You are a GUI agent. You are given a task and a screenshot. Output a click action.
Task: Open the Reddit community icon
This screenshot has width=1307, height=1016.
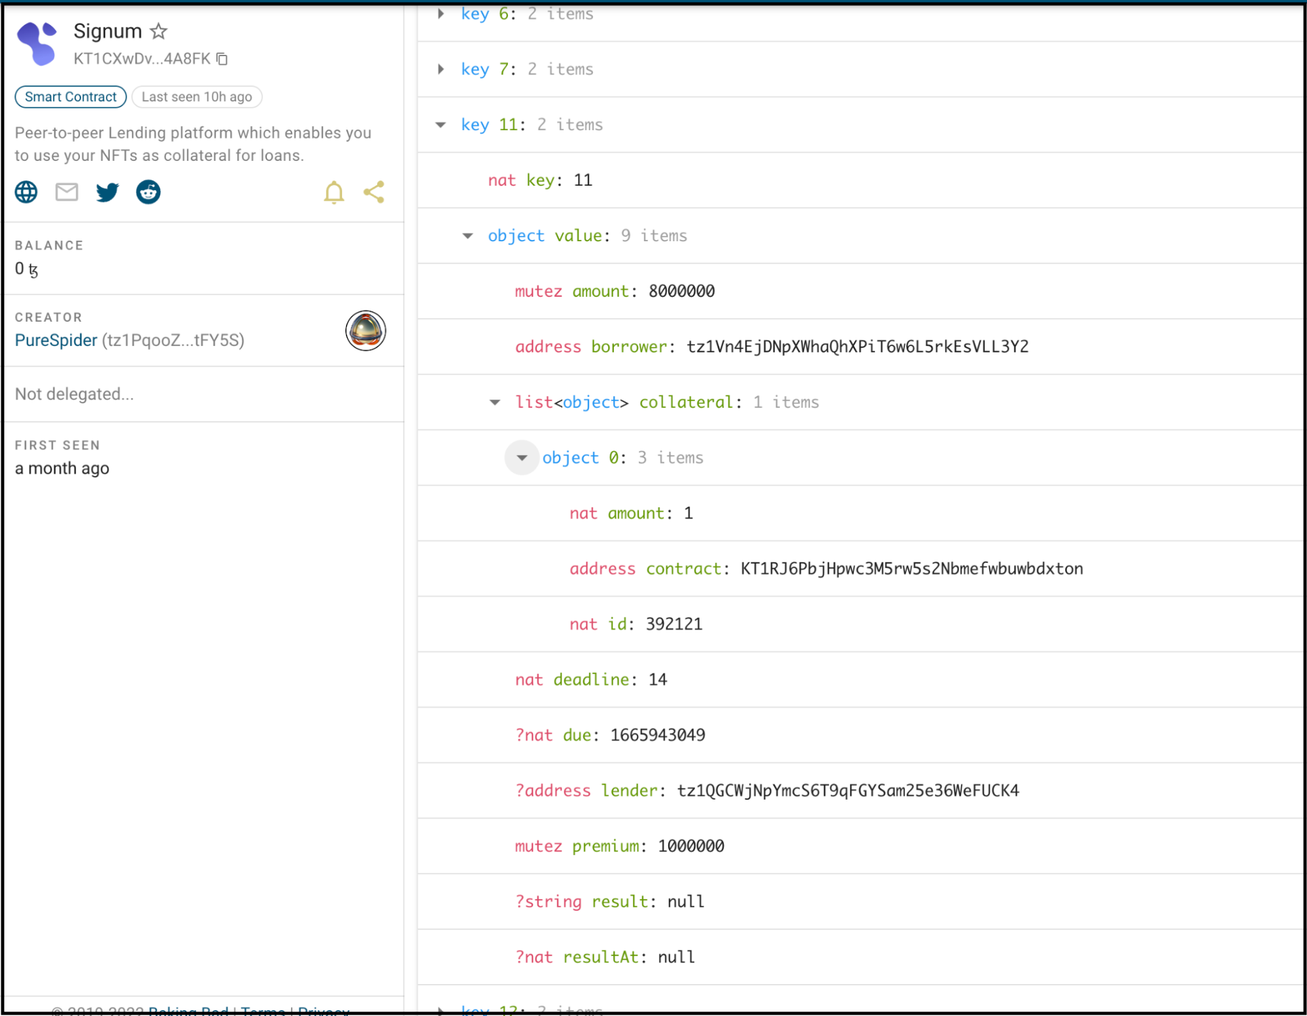click(x=148, y=192)
